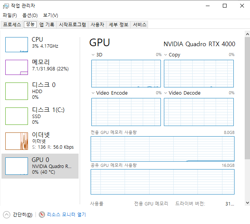
Task: Maximize the 작업 관리자 window
Action: point(225,6)
